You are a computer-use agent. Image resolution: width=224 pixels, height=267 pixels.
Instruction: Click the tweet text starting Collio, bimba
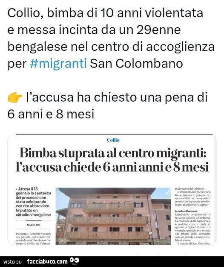pos(111,38)
